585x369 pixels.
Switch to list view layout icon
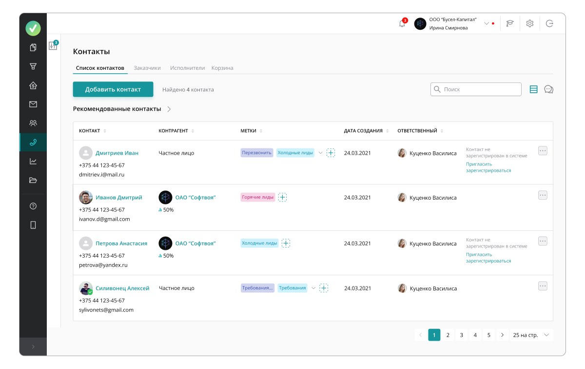(533, 89)
